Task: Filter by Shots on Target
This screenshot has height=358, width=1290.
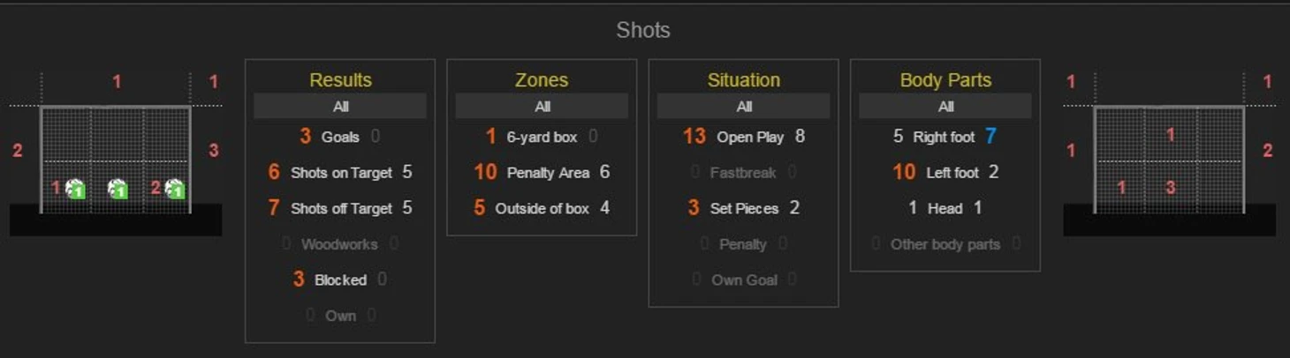Action: pyautogui.click(x=341, y=173)
